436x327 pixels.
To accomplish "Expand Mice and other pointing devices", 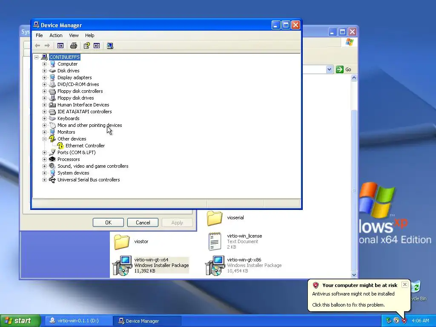I will [44, 125].
